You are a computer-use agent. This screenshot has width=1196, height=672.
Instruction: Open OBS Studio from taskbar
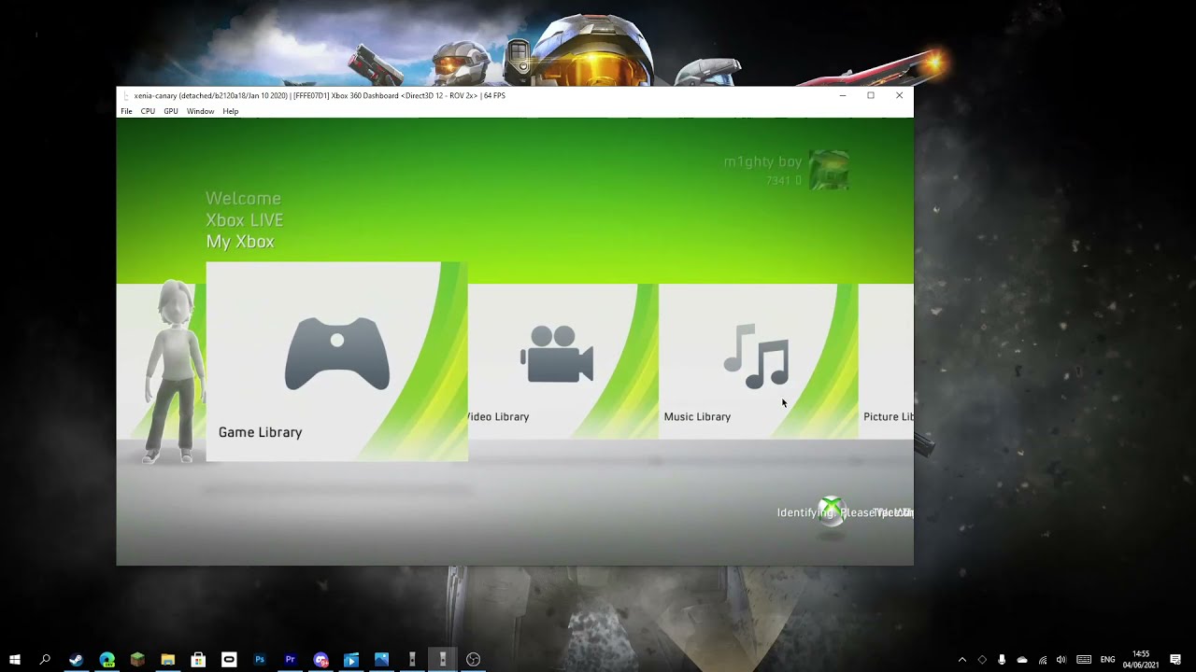[x=474, y=660]
